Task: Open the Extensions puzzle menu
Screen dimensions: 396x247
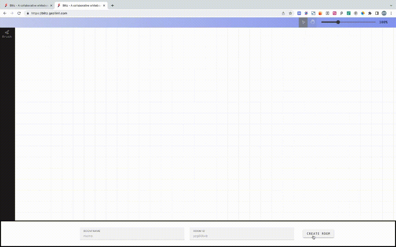Action: pyautogui.click(x=370, y=13)
